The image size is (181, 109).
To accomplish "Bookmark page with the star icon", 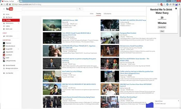I will pos(158,4).
